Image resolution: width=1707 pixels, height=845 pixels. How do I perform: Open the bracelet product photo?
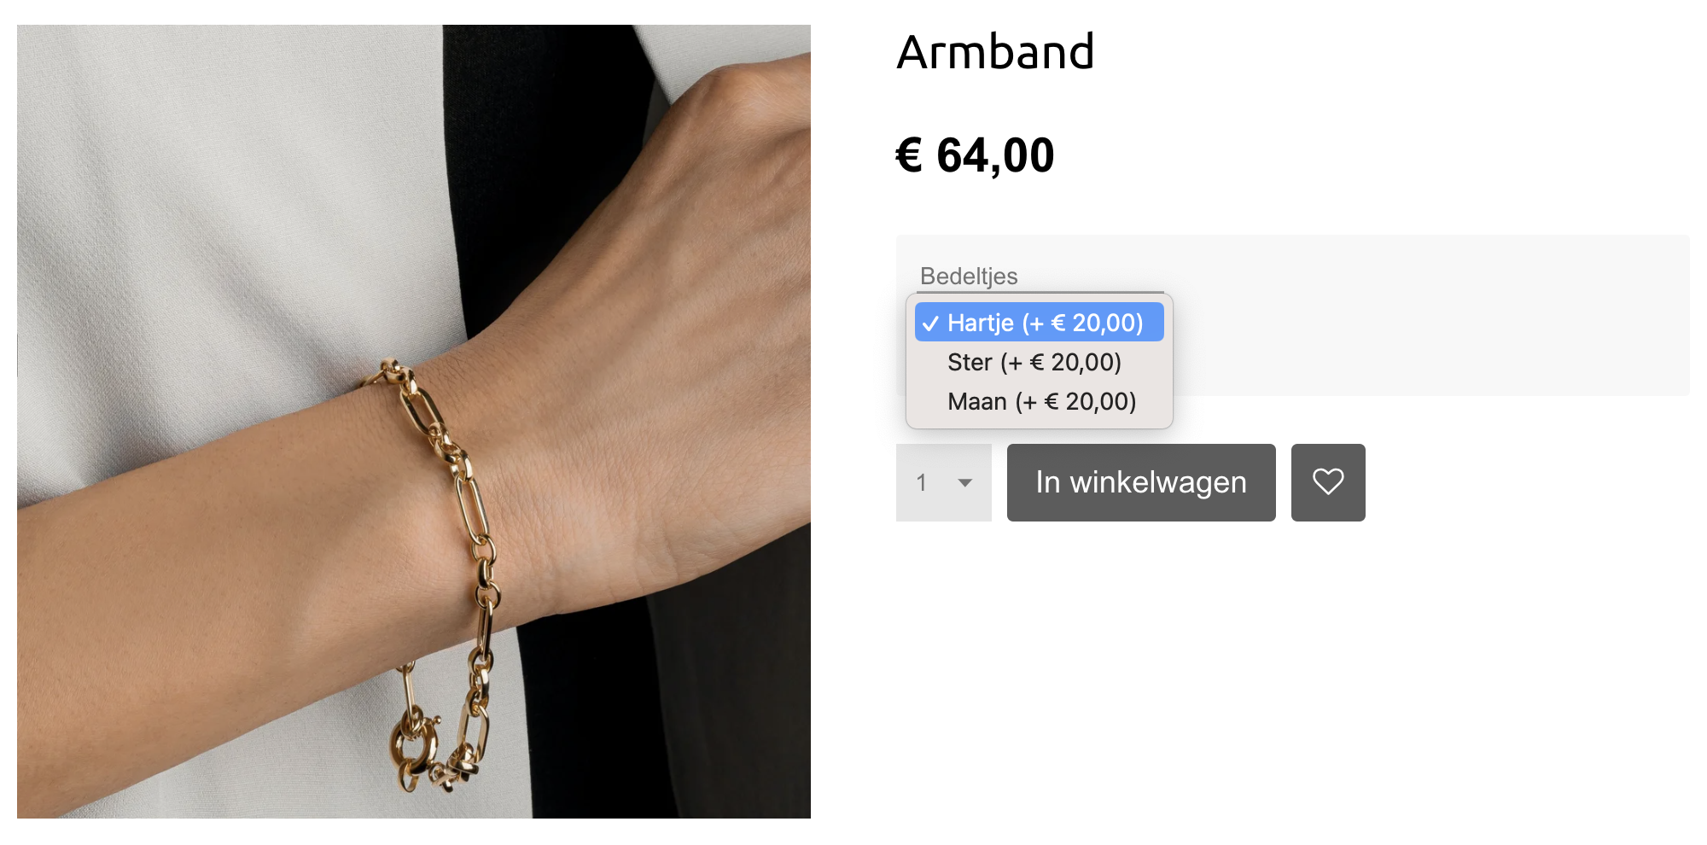pos(414,422)
